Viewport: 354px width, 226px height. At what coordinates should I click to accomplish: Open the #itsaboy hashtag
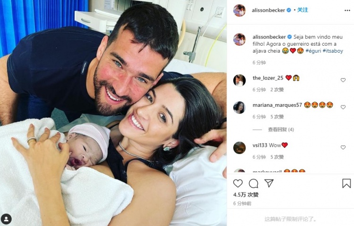pos(333,51)
